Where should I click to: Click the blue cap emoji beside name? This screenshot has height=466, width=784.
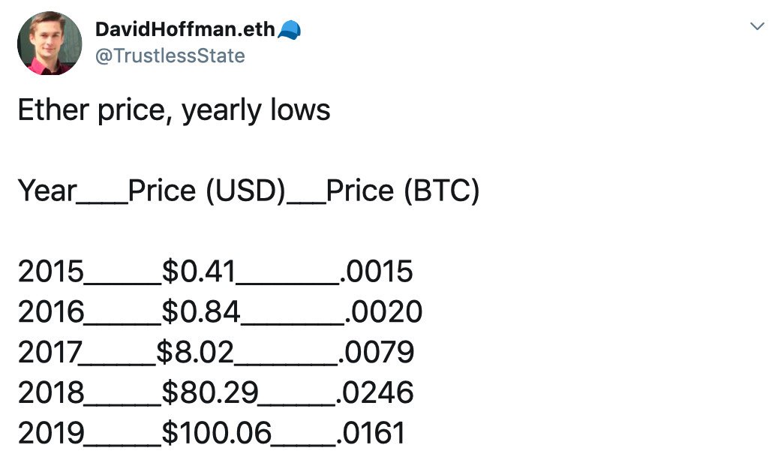tap(289, 29)
